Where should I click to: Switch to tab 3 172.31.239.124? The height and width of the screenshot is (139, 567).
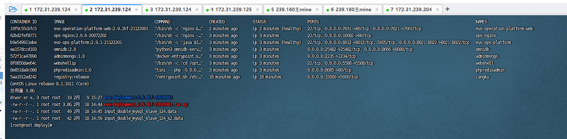pyautogui.click(x=171, y=9)
